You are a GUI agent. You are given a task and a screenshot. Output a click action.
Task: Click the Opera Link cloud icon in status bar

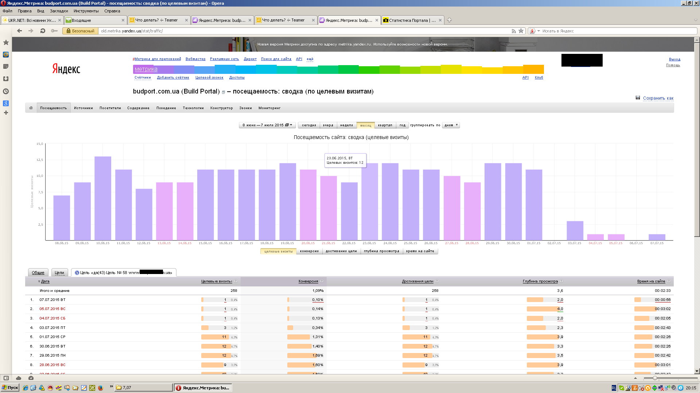(x=19, y=378)
